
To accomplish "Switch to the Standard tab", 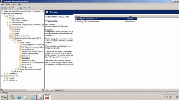I will coord(58,90).
